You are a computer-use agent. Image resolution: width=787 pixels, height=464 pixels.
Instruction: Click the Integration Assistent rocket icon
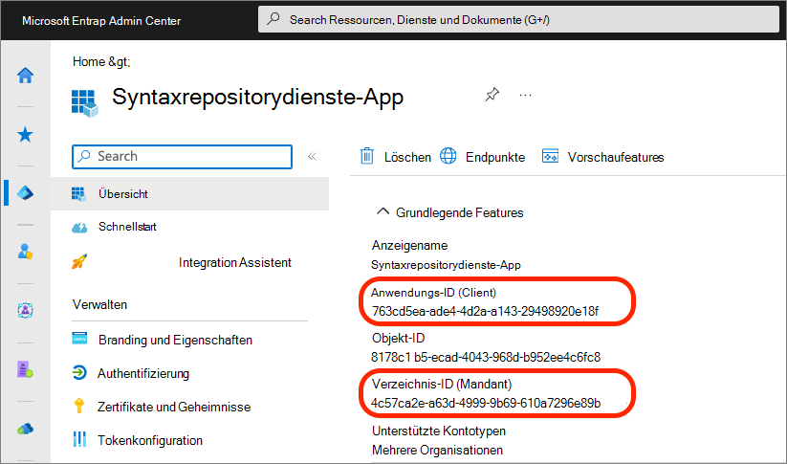coord(79,261)
